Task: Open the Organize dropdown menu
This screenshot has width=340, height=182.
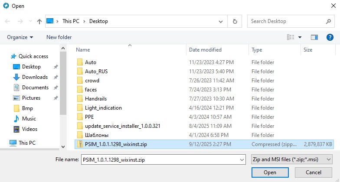Action: pyautogui.click(x=20, y=37)
